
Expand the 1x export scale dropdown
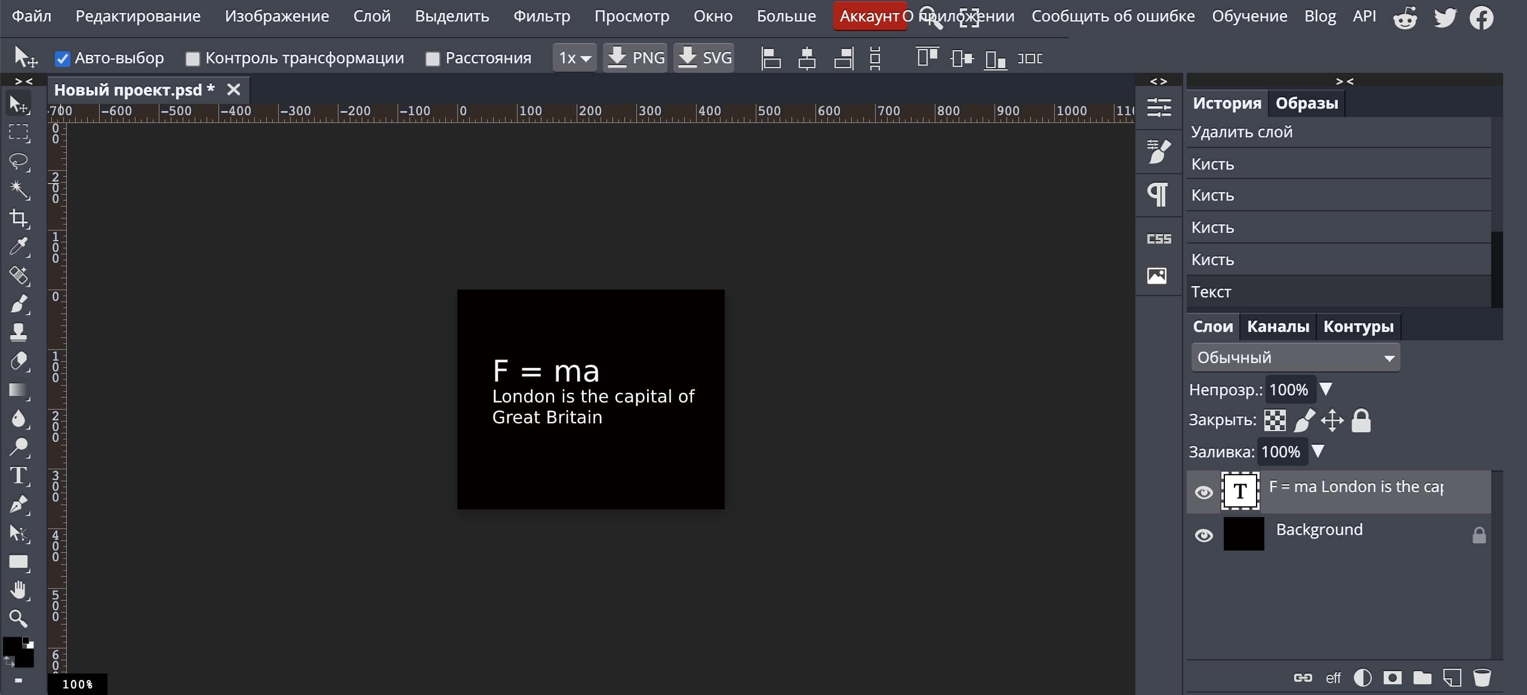point(574,58)
